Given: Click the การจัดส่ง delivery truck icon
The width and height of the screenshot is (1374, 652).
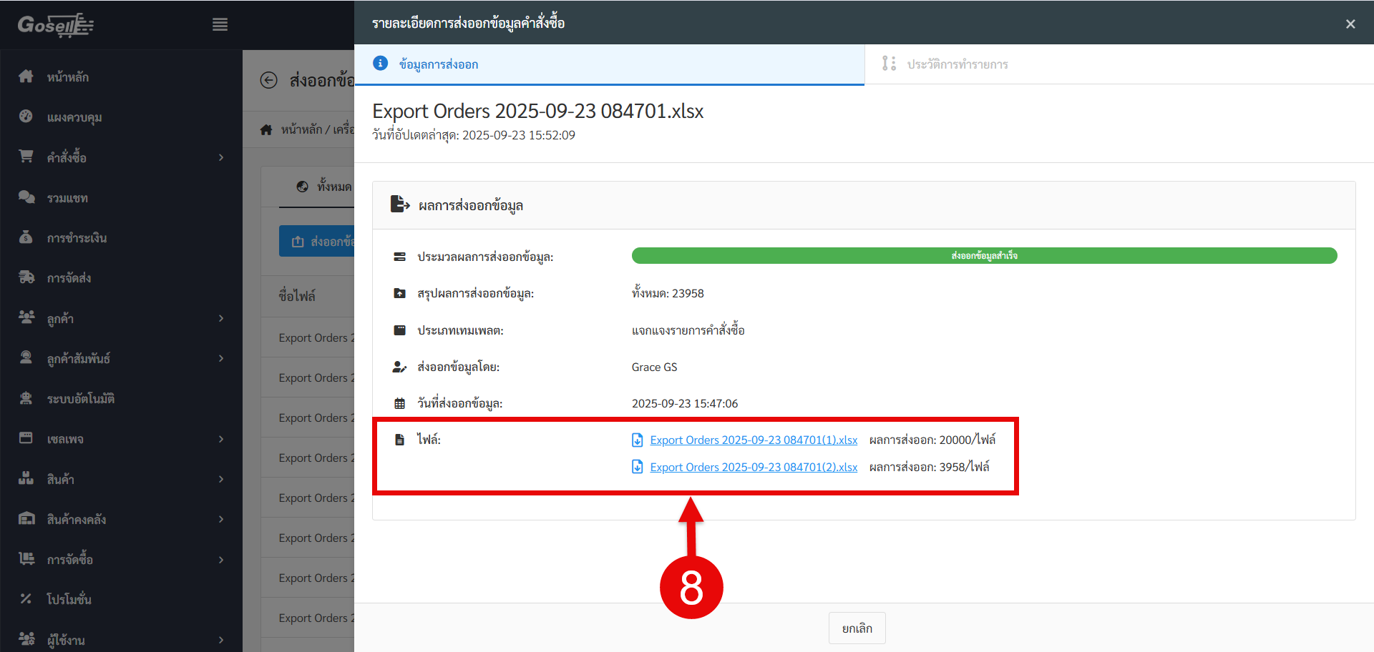Looking at the screenshot, I should [x=26, y=277].
